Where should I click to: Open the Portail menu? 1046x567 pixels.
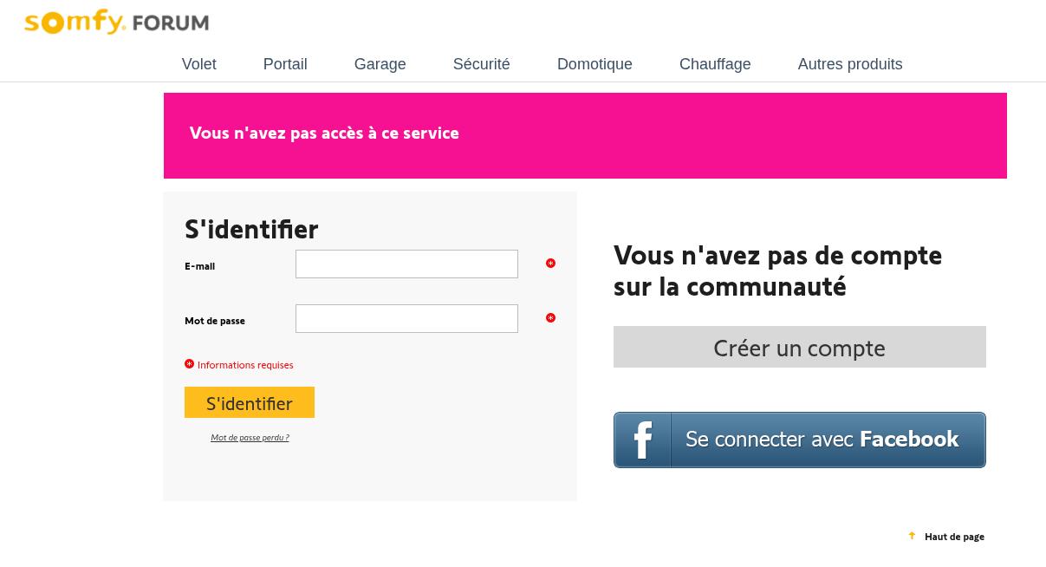pyautogui.click(x=285, y=64)
